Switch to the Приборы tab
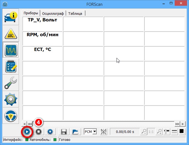This screenshot has height=145, width=189. tap(31, 13)
